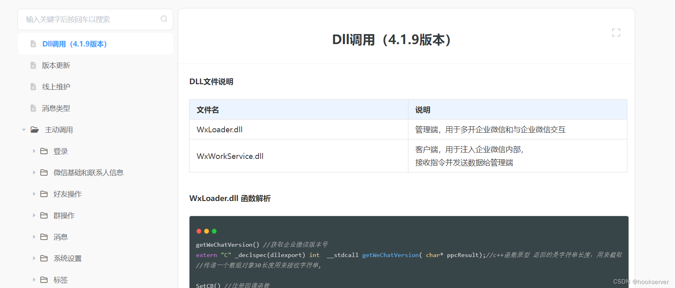Open the 消息类型 page

(56, 108)
